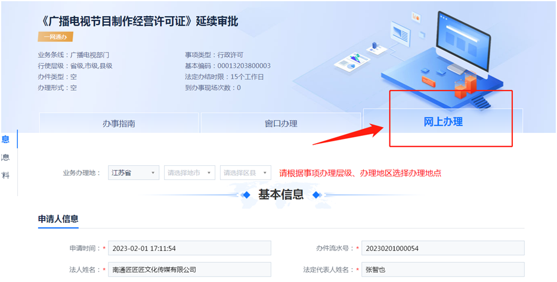Viewport: 557px width, 282px height.
Task: Open the 网上办理 tab
Action: (442, 122)
